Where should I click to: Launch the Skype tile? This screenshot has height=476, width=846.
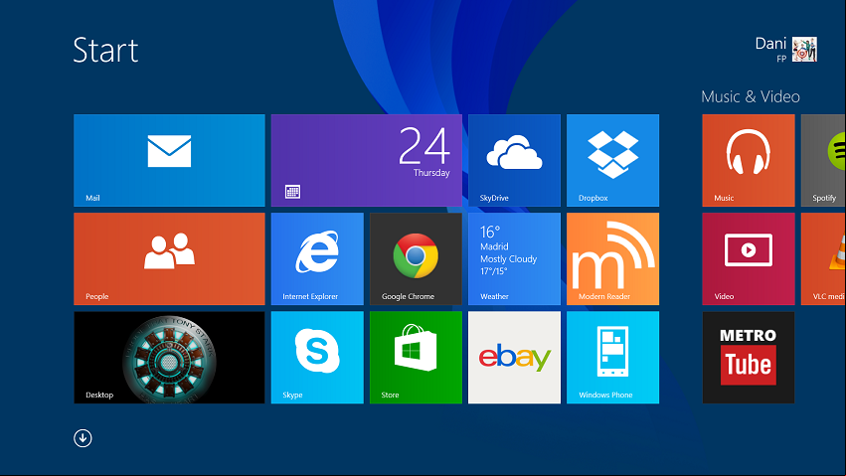point(317,358)
